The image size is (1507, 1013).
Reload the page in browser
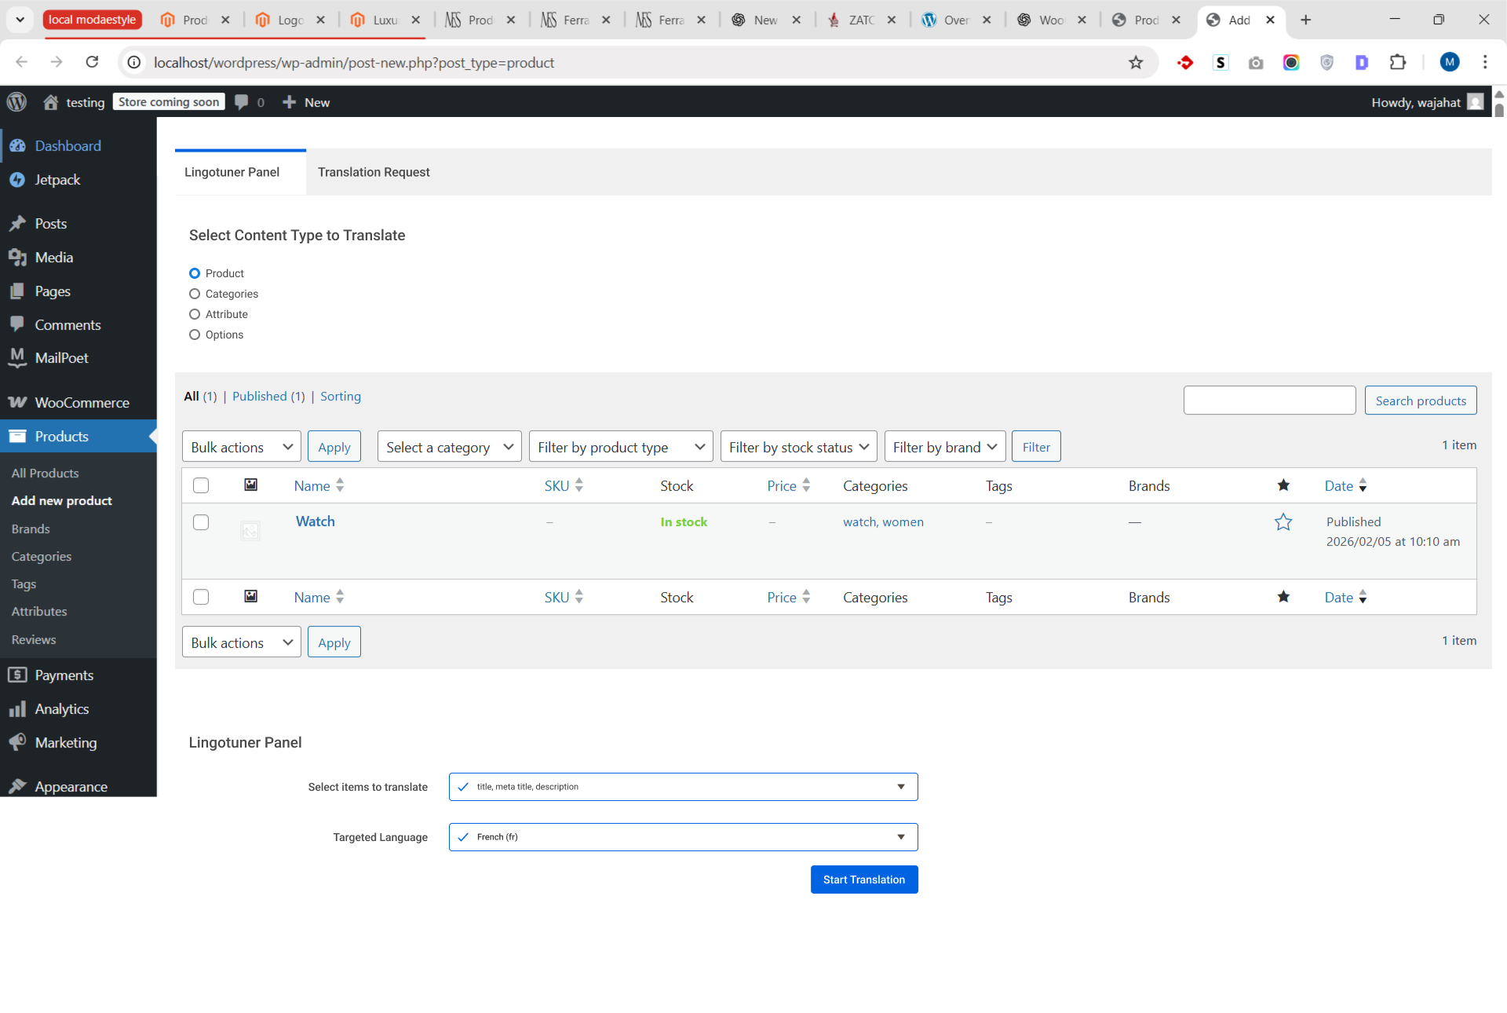tap(92, 62)
